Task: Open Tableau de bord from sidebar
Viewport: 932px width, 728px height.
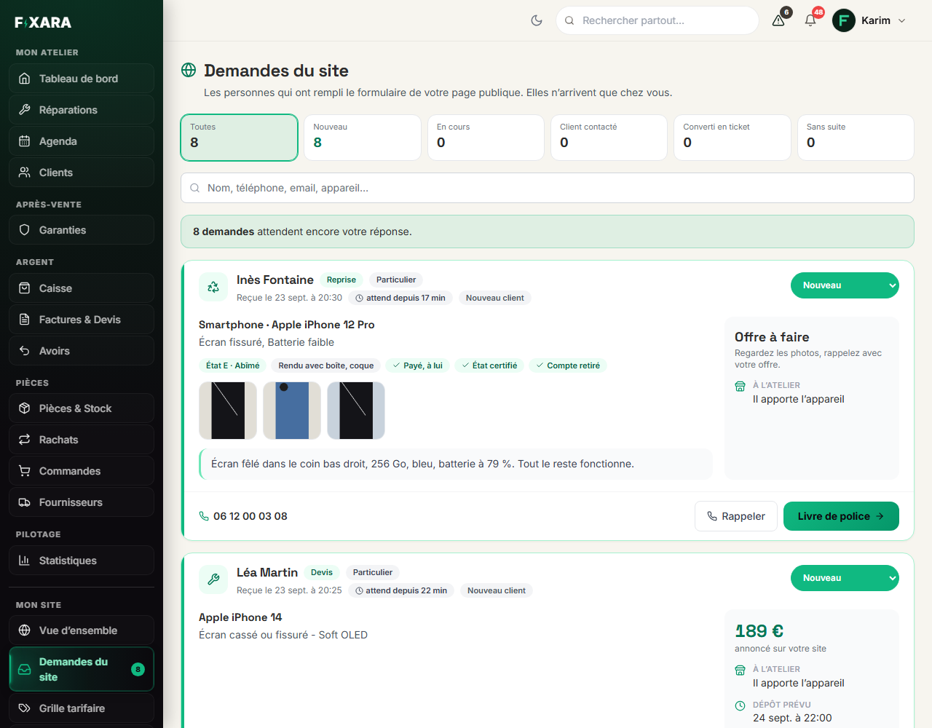Action: [82, 79]
